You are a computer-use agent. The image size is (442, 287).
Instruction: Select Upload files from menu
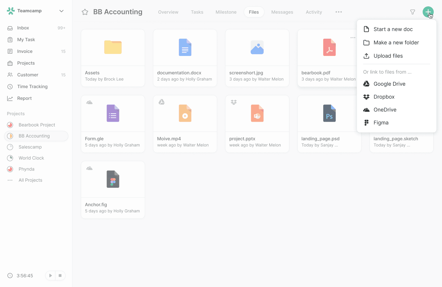click(388, 56)
